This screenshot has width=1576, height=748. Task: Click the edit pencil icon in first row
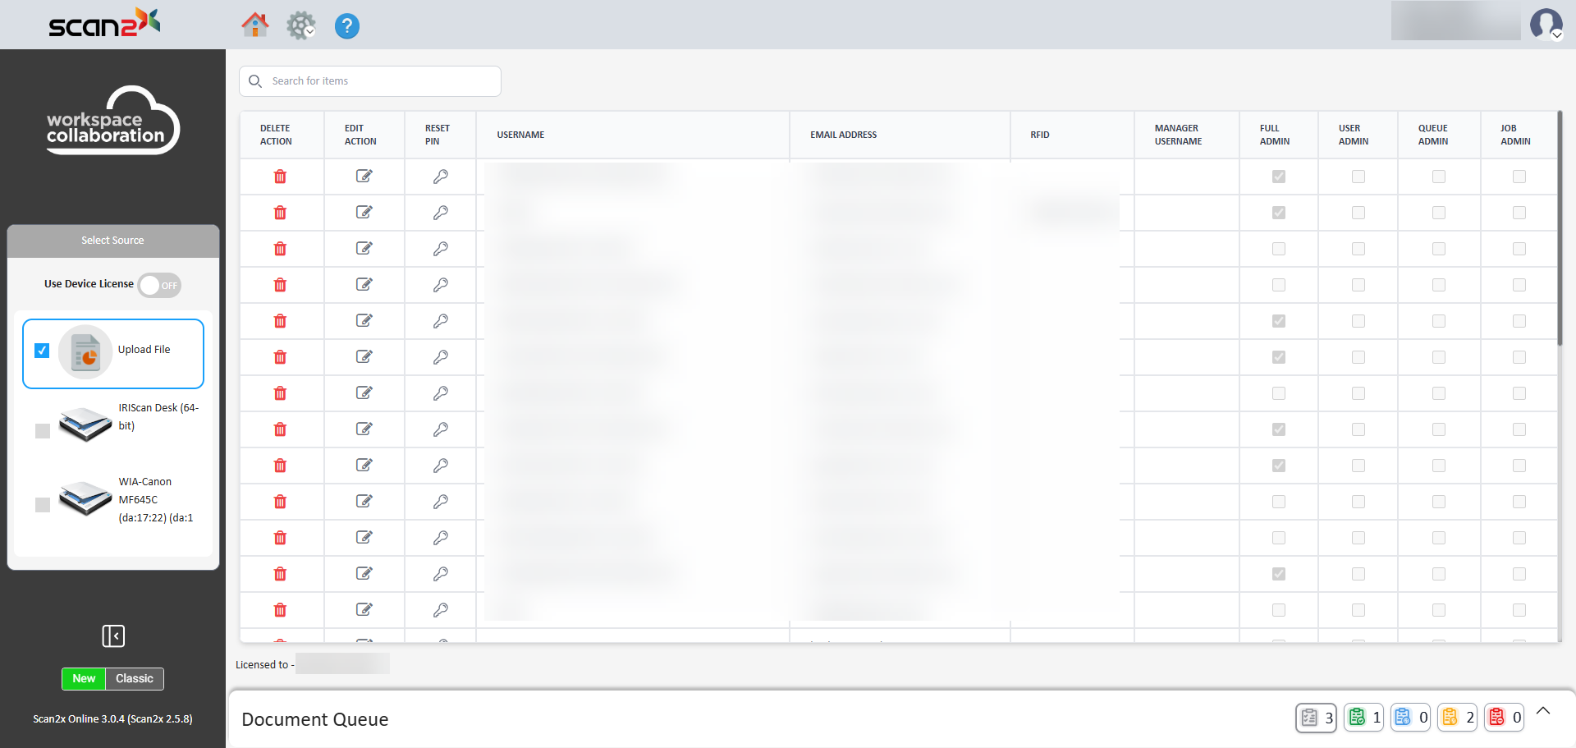tap(364, 177)
